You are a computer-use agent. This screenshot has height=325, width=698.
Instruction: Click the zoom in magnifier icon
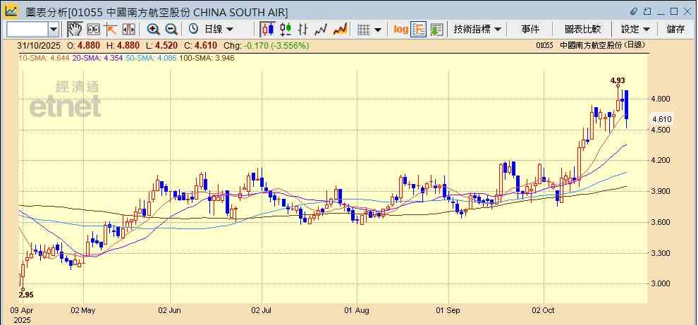click(153, 29)
